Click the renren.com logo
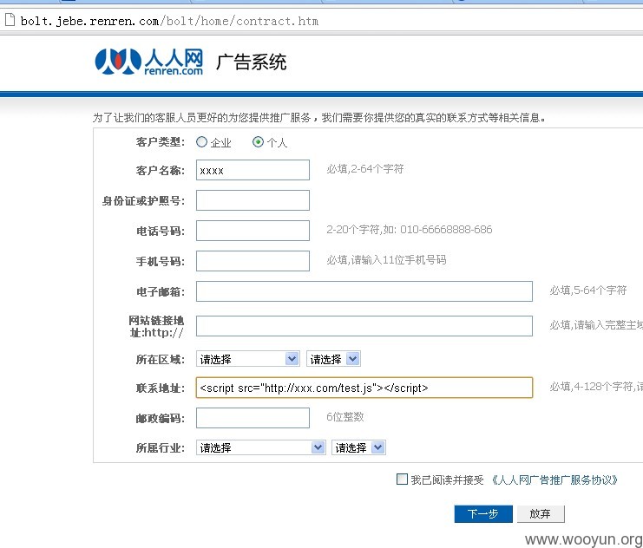 tap(149, 62)
